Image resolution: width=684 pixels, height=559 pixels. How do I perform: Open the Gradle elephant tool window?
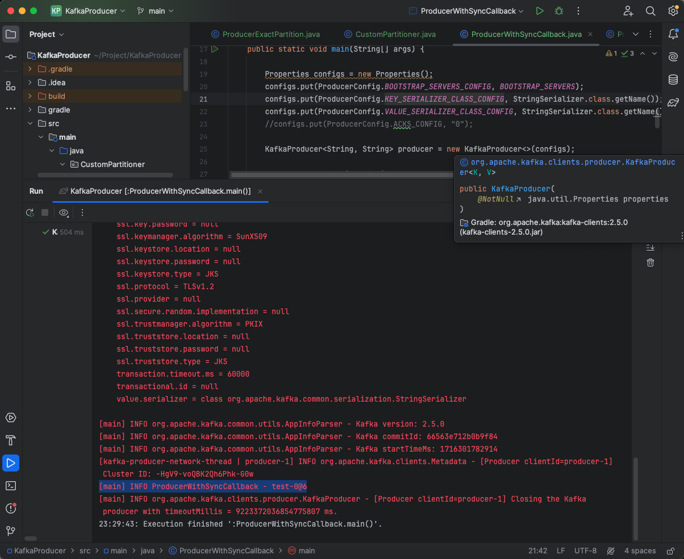tap(673, 102)
